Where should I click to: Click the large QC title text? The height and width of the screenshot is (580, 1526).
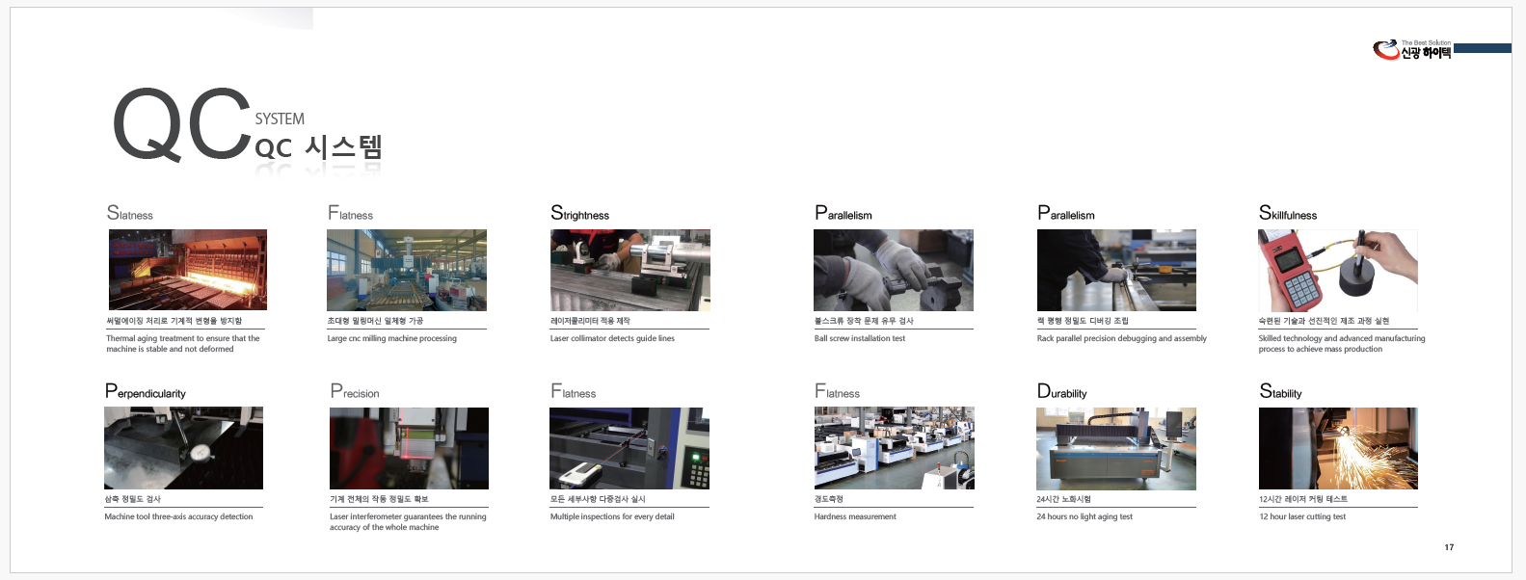[x=181, y=126]
